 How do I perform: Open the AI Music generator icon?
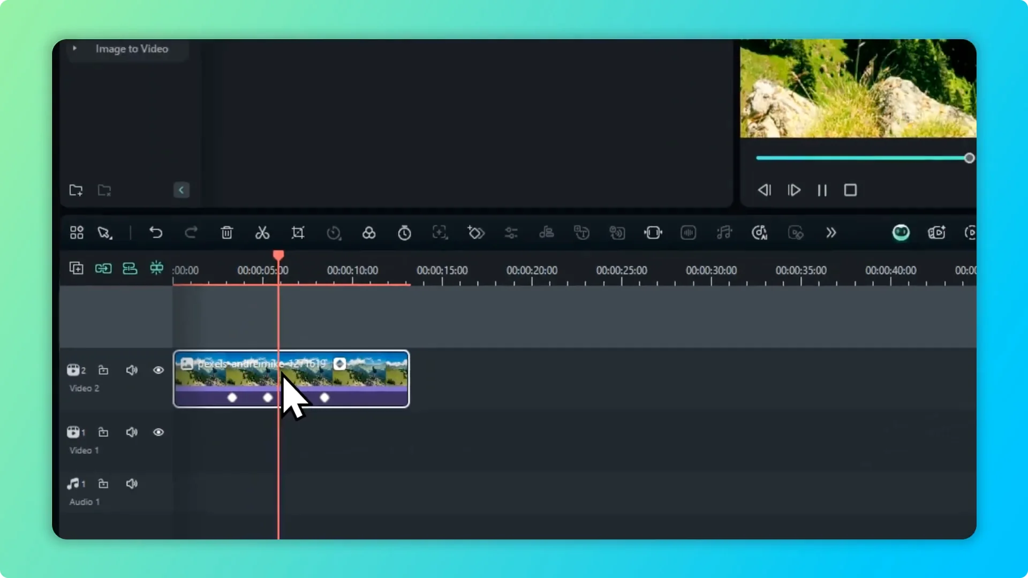point(760,233)
